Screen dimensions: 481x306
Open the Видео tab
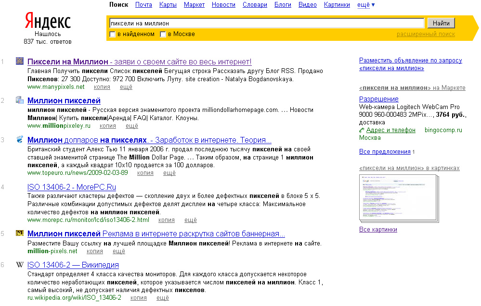pos(307,5)
